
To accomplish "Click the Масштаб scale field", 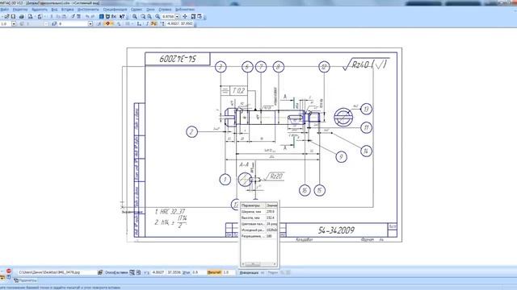I will tap(229, 272).
